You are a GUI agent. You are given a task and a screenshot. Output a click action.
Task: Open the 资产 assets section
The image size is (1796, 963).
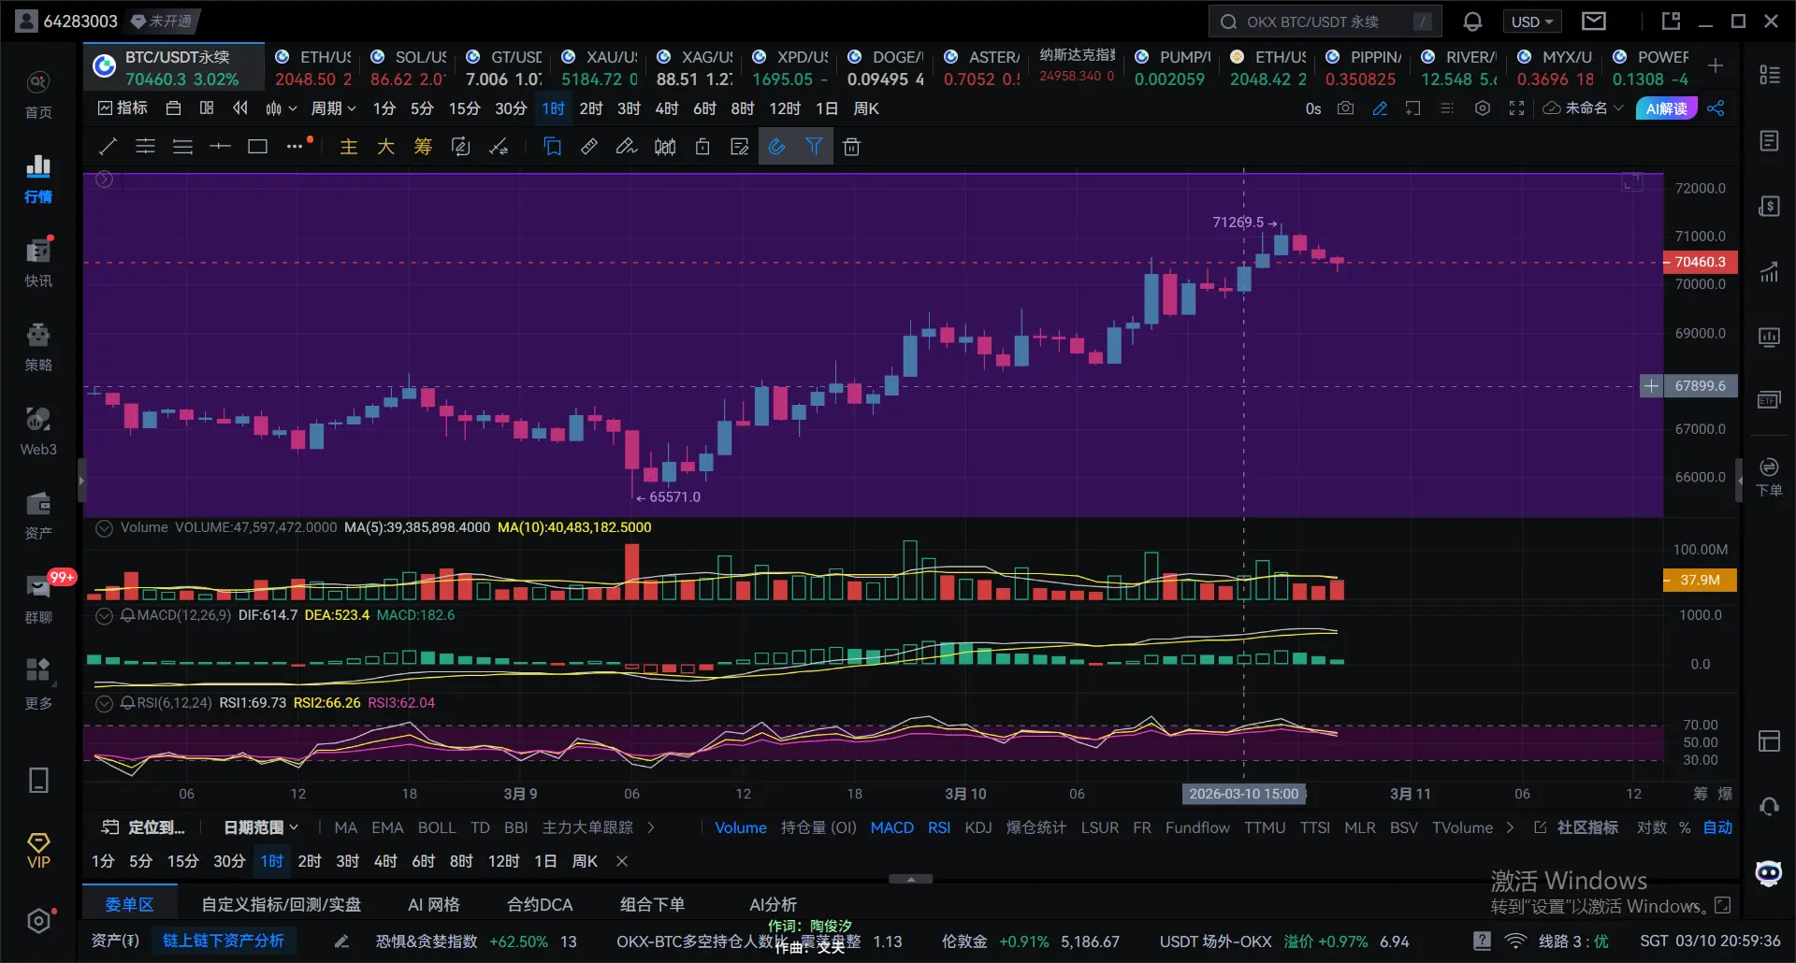38,515
